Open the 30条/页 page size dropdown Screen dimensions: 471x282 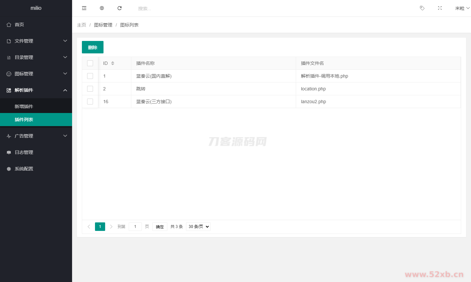(x=198, y=226)
